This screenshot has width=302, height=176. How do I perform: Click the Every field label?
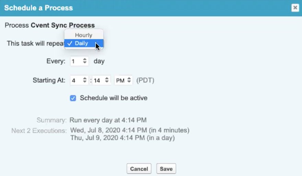pos(56,62)
